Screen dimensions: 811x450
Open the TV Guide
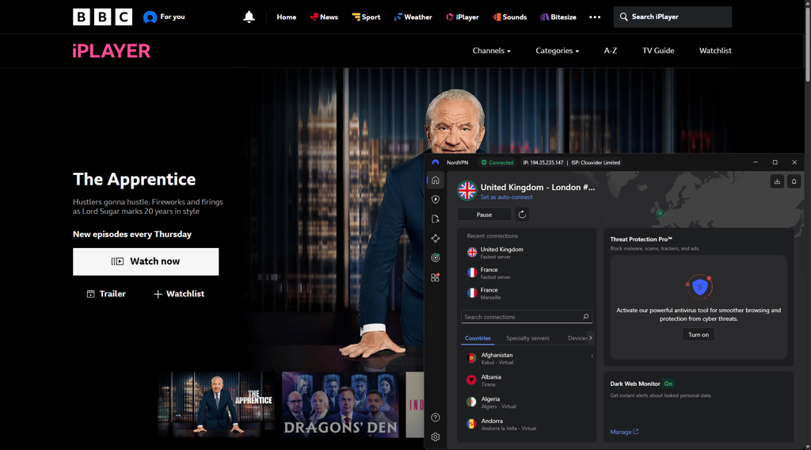tap(658, 51)
